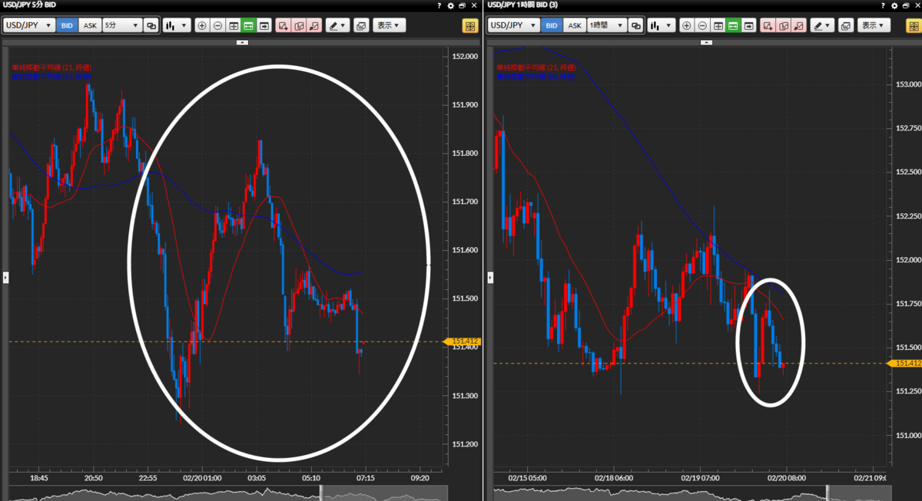The image size is (922, 501).
Task: Click edit-drawing-object icon in 5分 chart toolbar
Action: 298,25
